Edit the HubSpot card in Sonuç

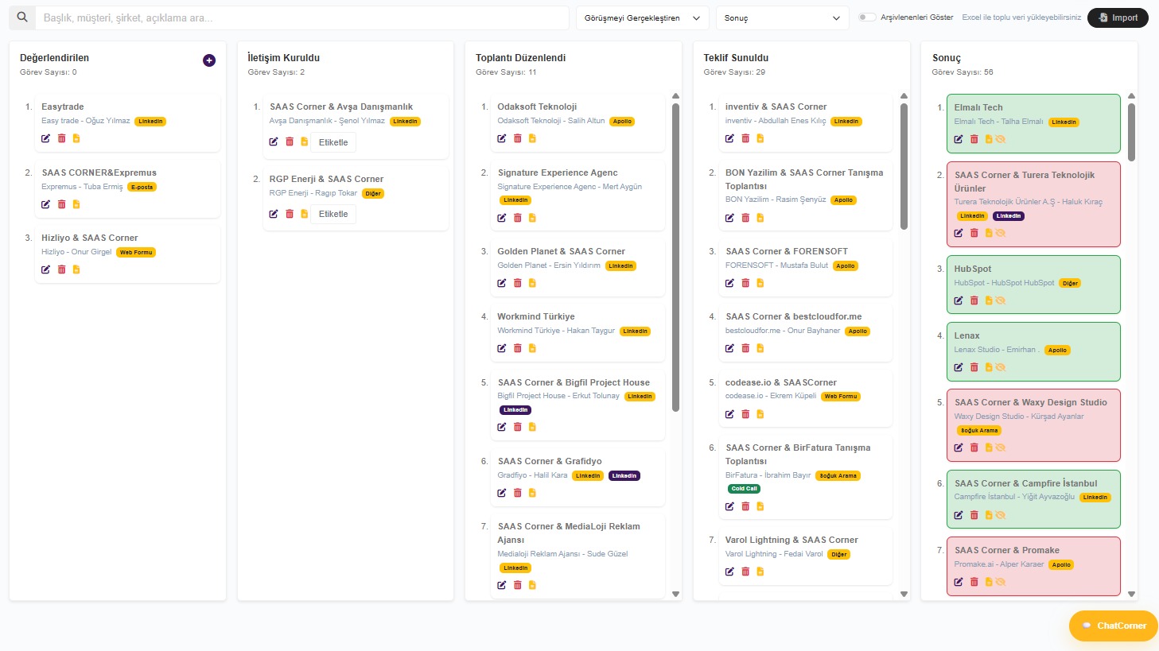pos(959,300)
